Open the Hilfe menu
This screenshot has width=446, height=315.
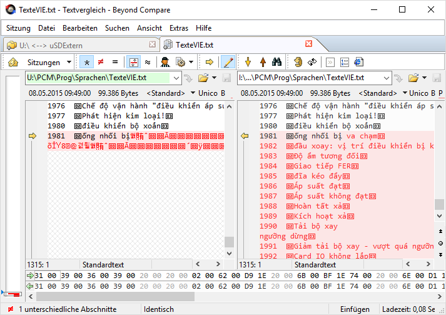pos(203,28)
